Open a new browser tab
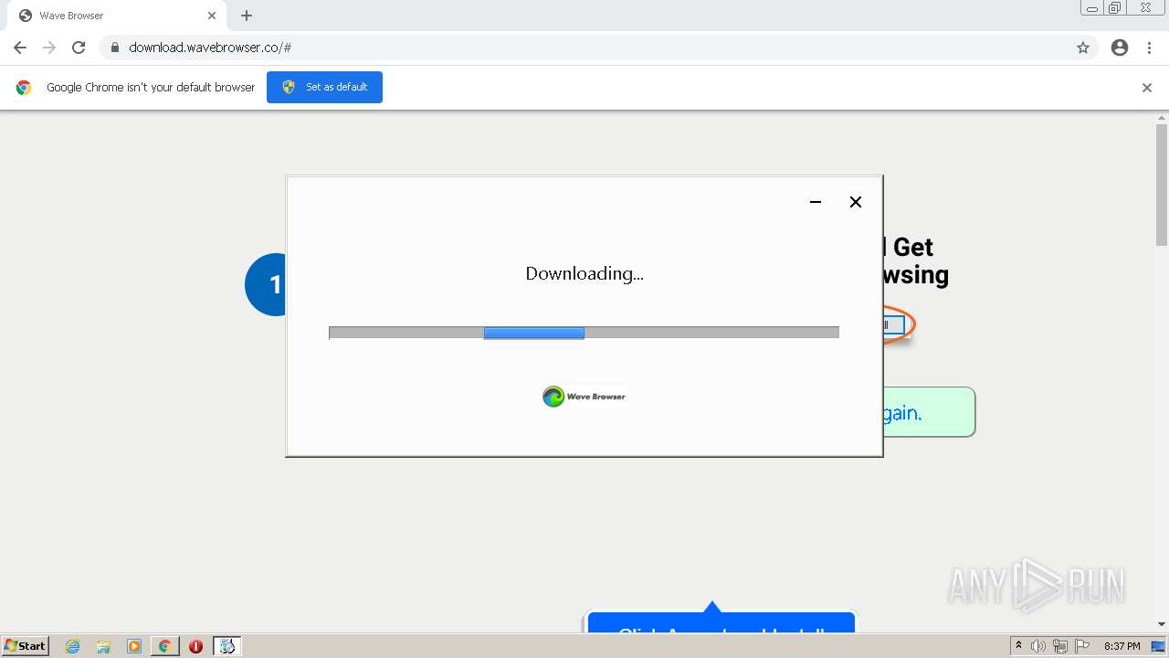Image resolution: width=1169 pixels, height=658 pixels. 247,16
